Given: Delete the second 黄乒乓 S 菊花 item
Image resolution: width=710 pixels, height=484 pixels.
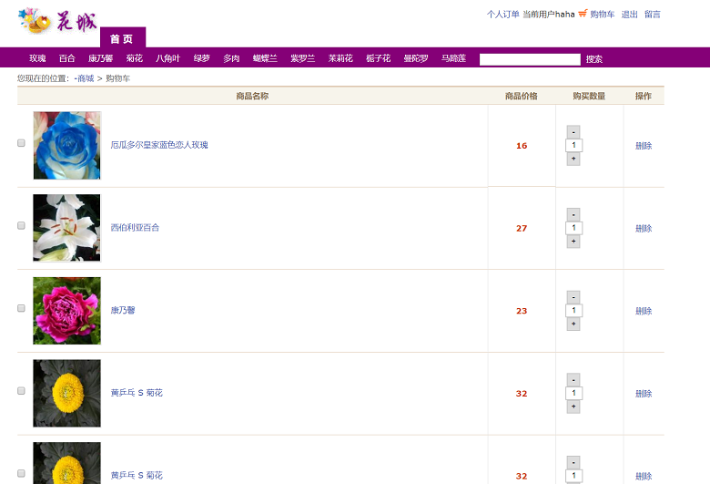Looking at the screenshot, I should [x=644, y=476].
